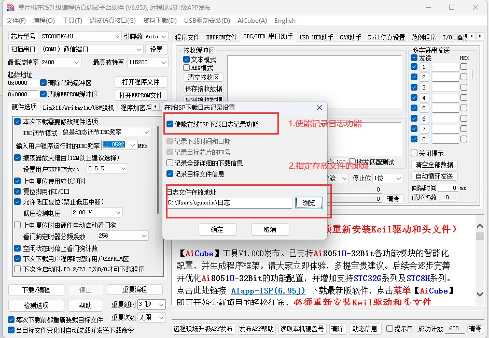
Task: Cancel the log settings dialog
Action: point(270,230)
